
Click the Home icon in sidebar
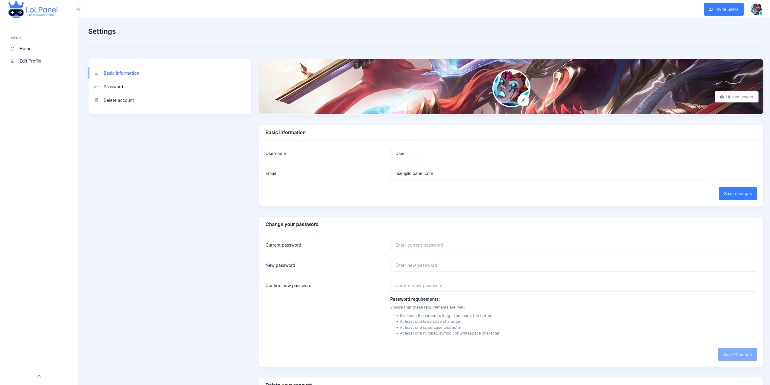(x=12, y=49)
